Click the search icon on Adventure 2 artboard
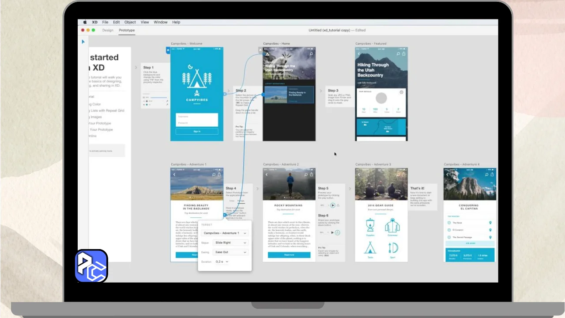This screenshot has height=318, width=565. tap(306, 174)
